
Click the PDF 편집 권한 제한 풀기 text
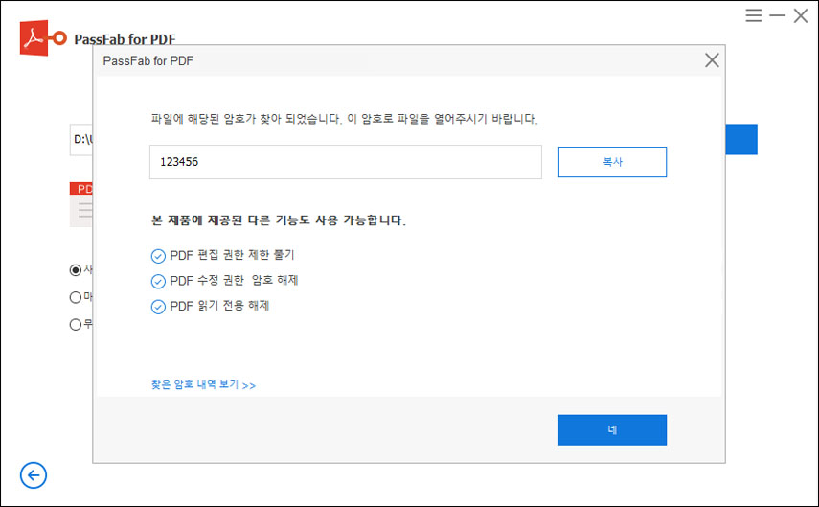232,256
